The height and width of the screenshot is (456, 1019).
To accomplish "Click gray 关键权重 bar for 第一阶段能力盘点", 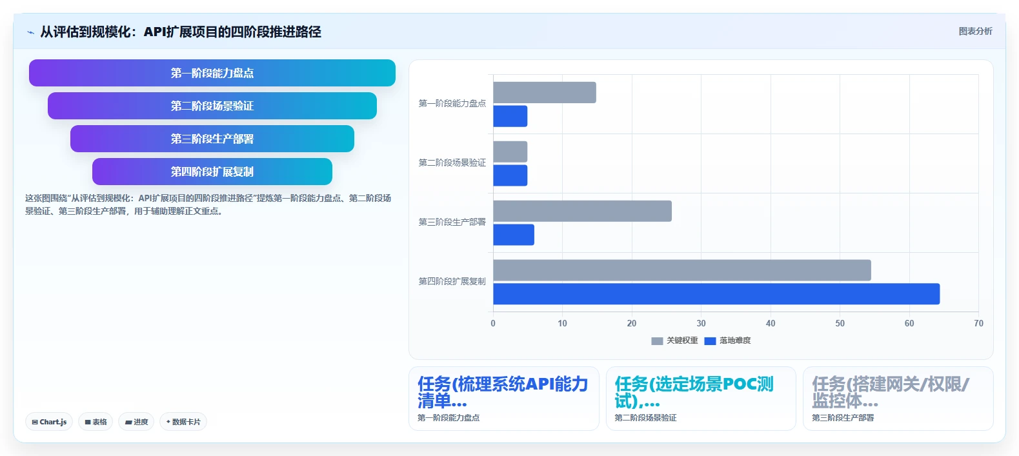I will (545, 92).
